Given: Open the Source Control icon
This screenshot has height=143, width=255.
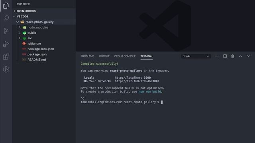Looking at the screenshot, I should tap(6, 31).
